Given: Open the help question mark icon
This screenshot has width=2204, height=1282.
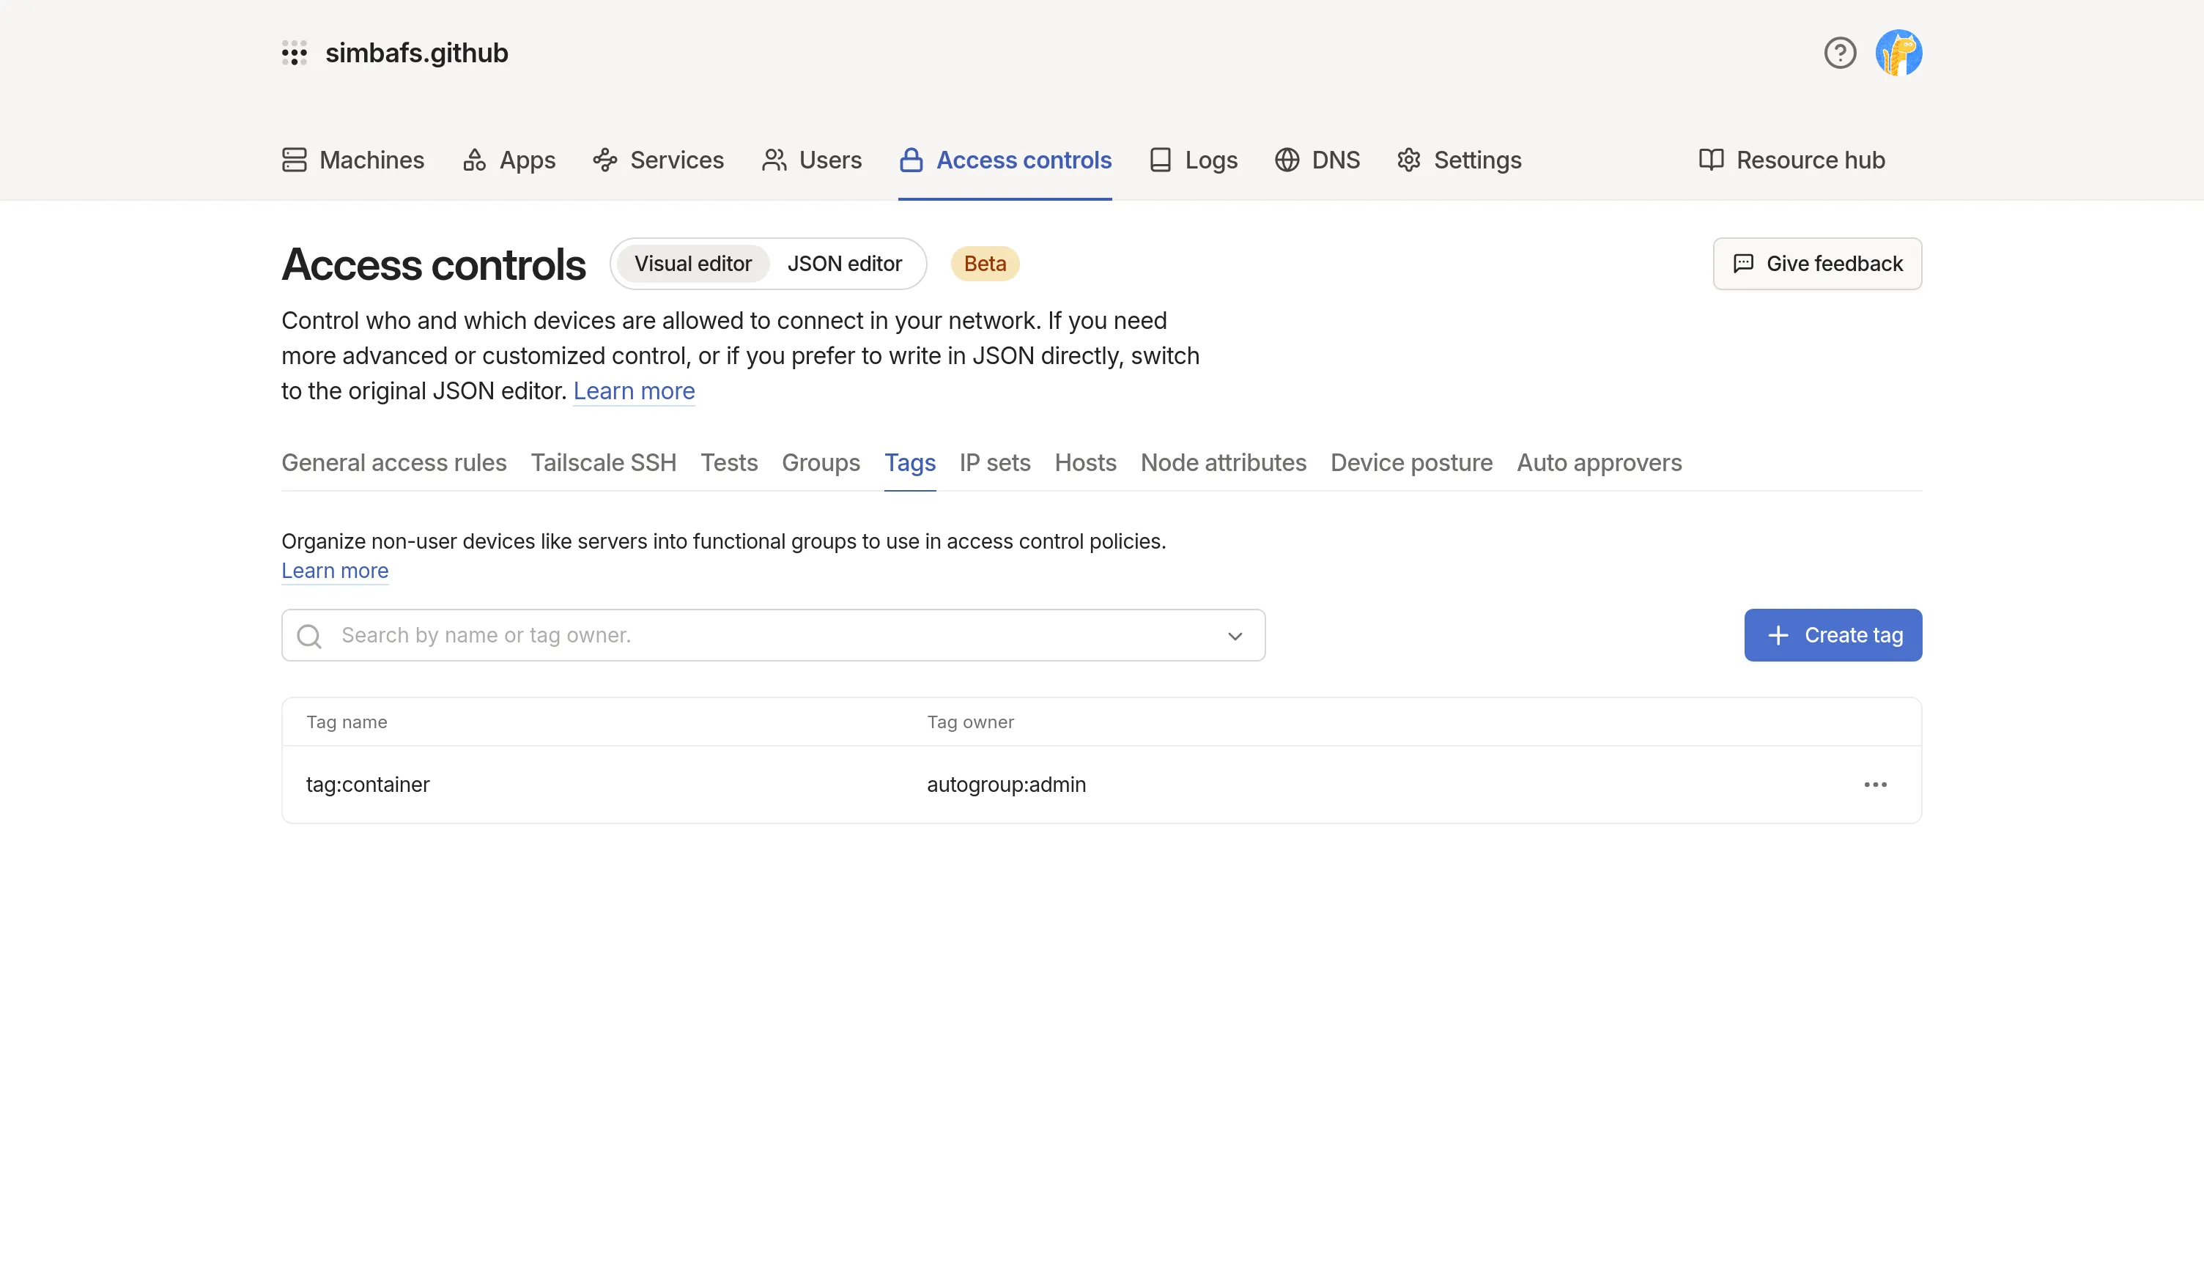Looking at the screenshot, I should tap(1839, 53).
